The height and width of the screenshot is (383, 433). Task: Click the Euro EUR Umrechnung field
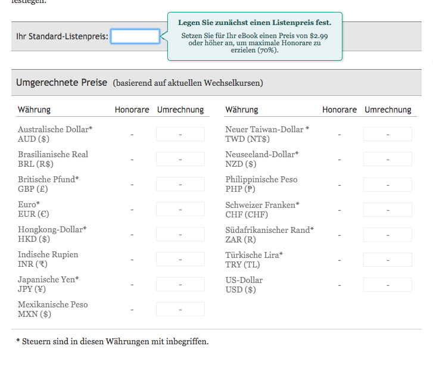[x=180, y=209]
